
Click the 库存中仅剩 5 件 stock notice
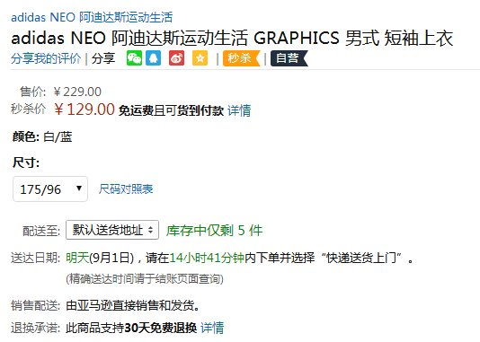click(x=214, y=230)
